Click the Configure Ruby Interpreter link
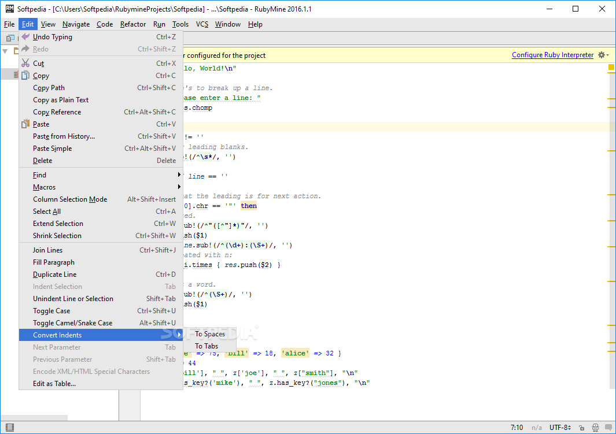This screenshot has width=616, height=434. (x=552, y=55)
